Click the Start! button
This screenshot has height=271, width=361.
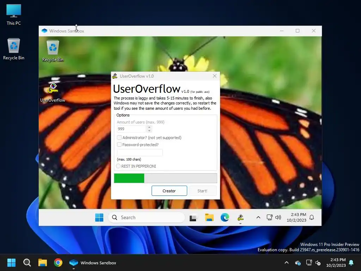[x=202, y=191]
